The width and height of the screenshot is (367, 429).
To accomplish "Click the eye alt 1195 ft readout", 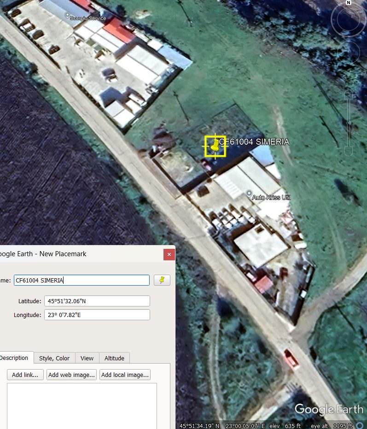I will [x=332, y=426].
